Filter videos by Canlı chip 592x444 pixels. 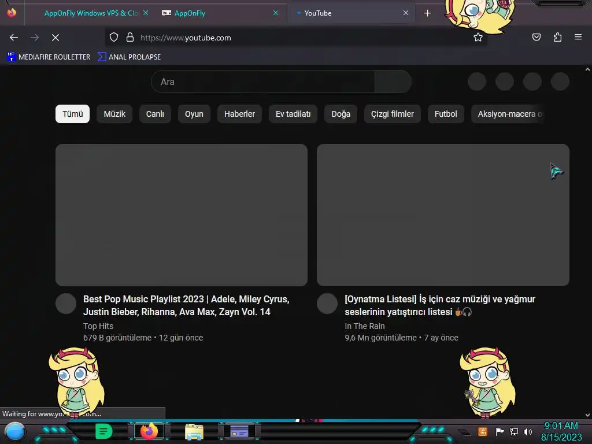(x=155, y=114)
